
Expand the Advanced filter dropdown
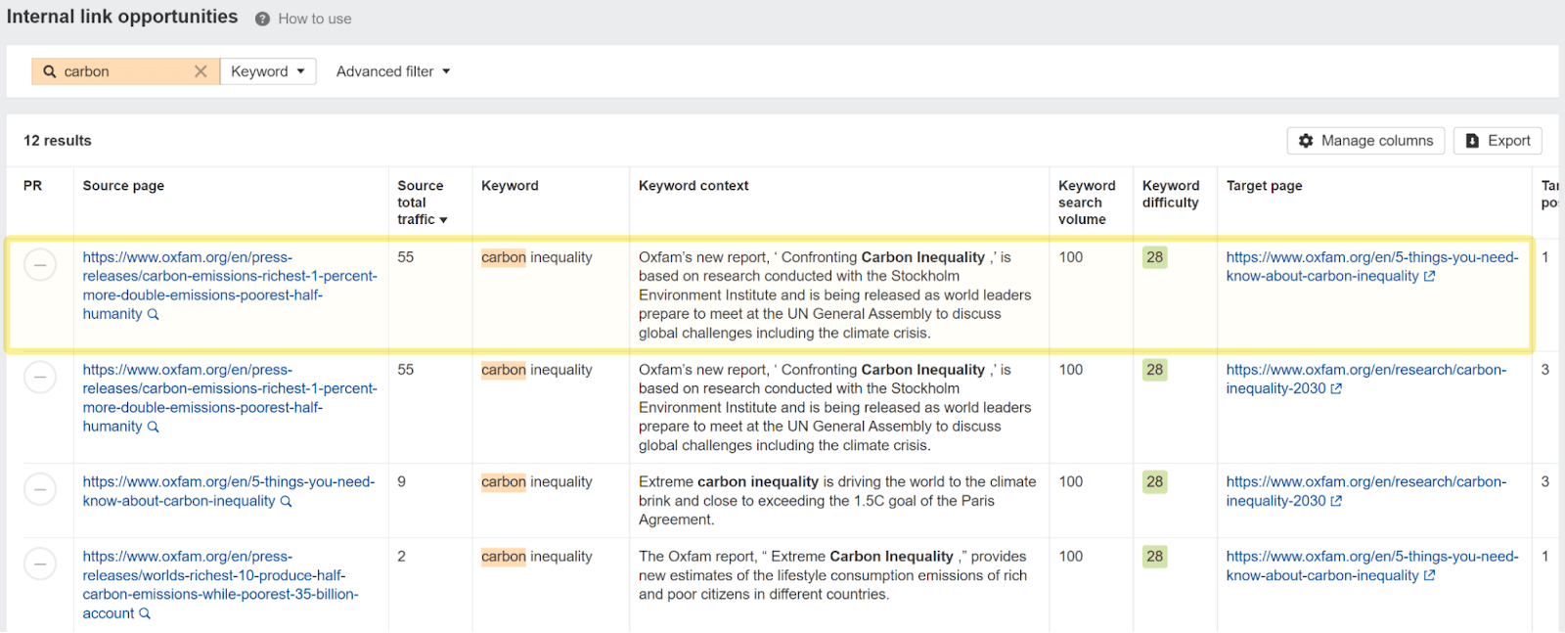393,71
